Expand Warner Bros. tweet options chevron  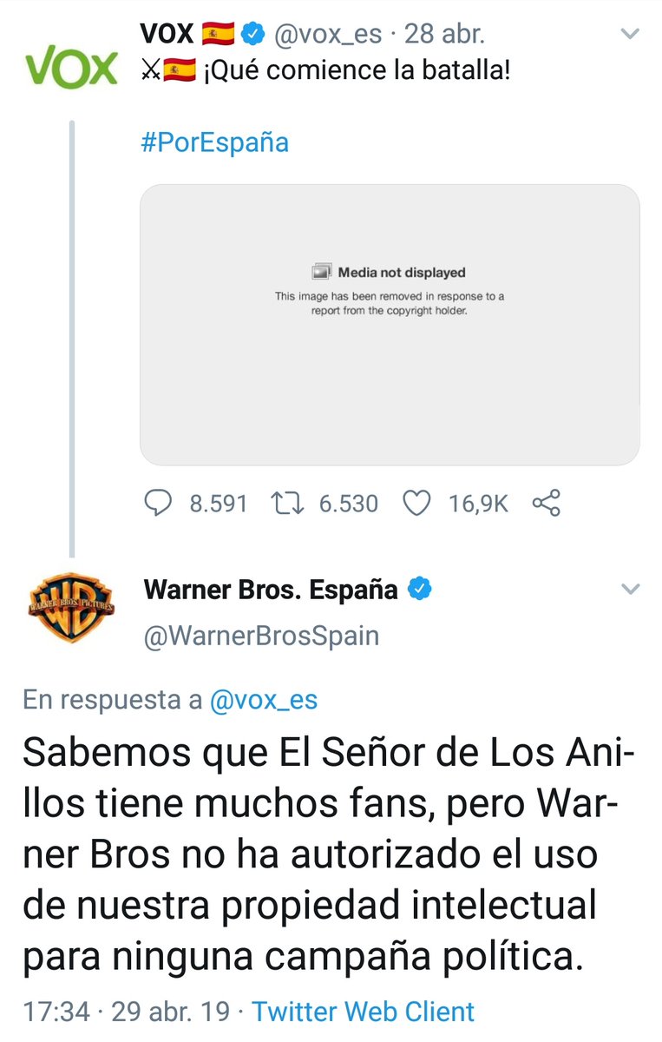click(631, 589)
